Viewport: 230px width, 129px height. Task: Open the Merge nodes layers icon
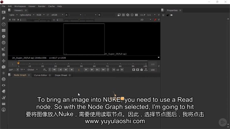tap(3, 55)
